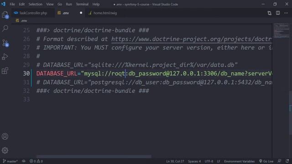Open the doctrine-project.org link on line 26

[192, 39]
